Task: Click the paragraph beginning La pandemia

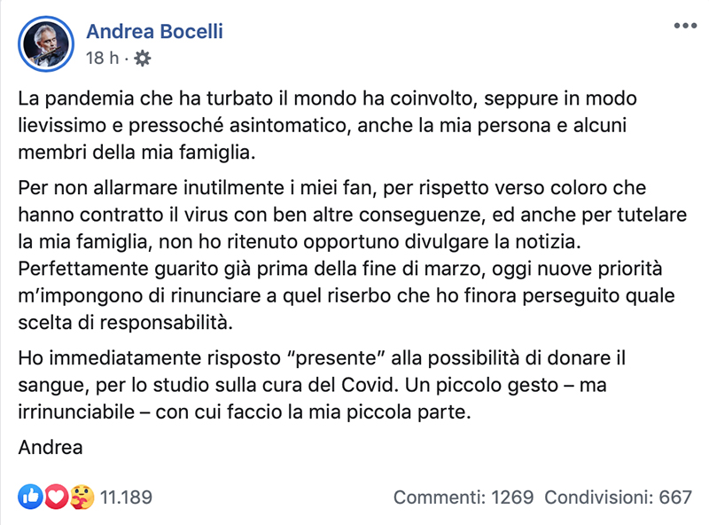Action: [x=328, y=125]
